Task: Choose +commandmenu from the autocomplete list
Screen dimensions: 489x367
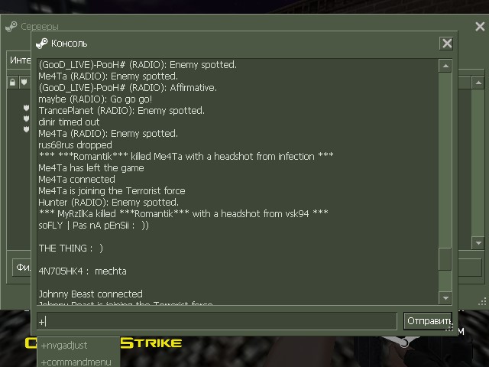Action: tap(78, 362)
